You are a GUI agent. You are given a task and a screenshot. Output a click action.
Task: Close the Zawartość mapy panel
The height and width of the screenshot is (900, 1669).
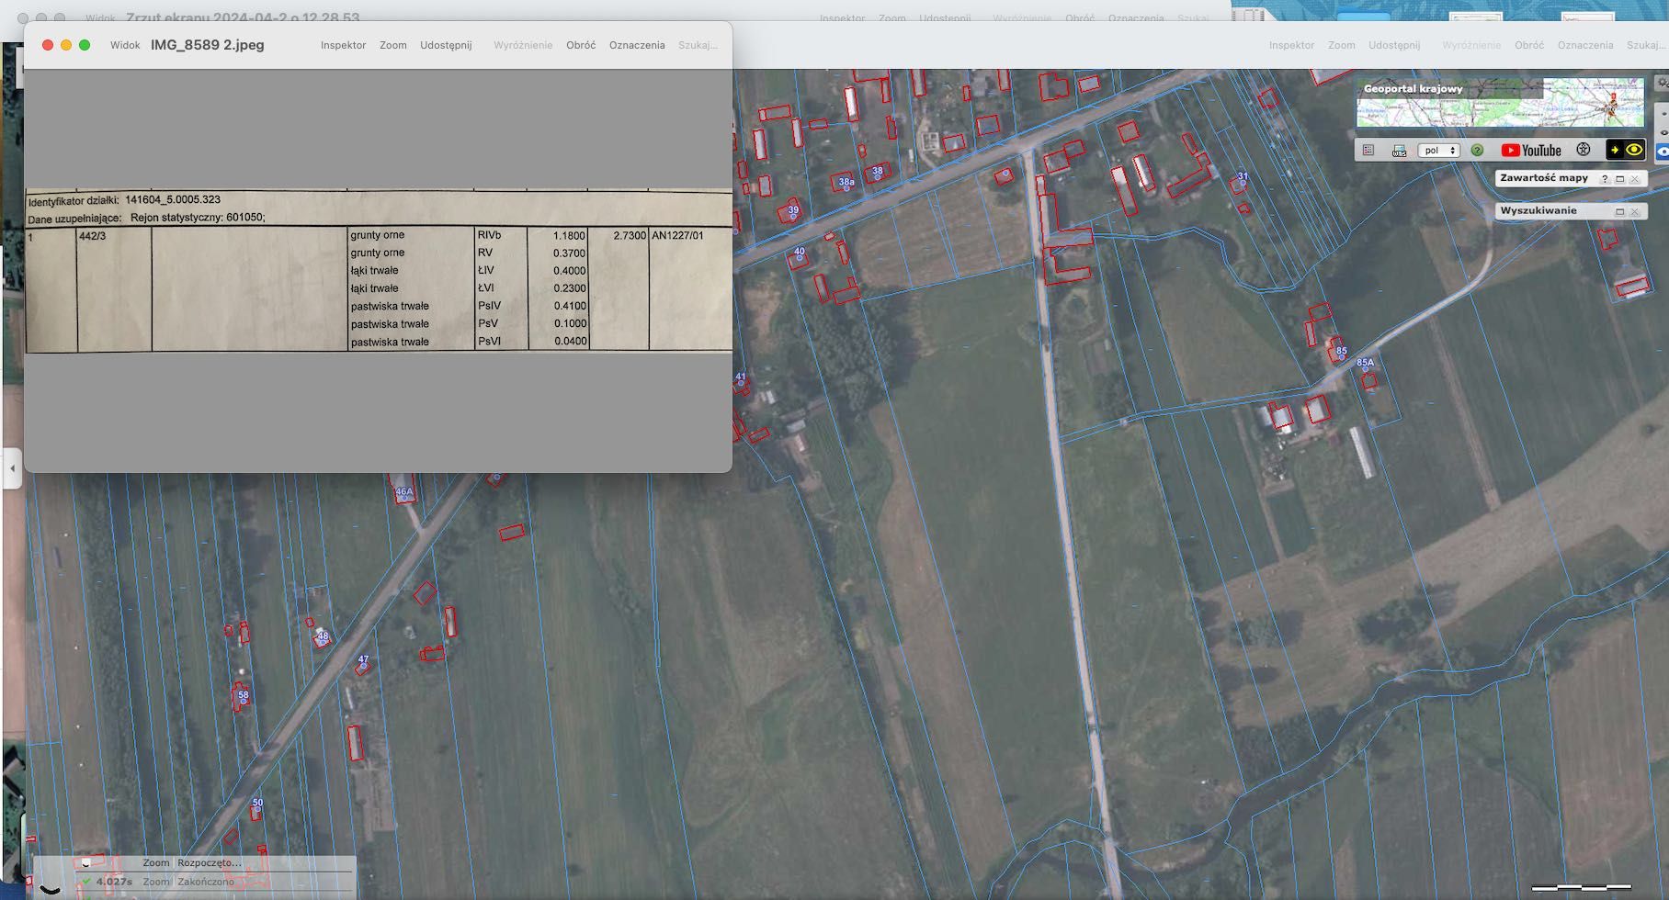click(1635, 179)
